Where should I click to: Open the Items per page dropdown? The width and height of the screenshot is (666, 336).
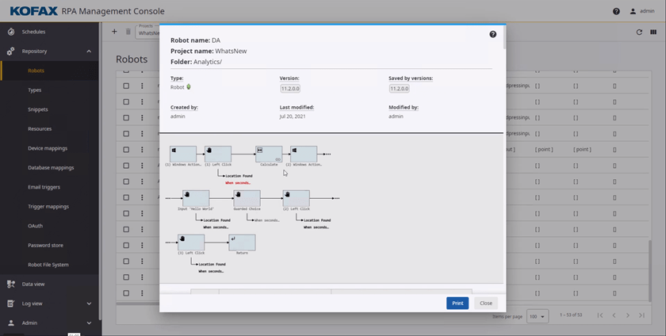point(538,315)
